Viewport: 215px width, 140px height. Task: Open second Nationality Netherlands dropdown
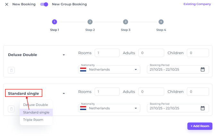(109, 108)
